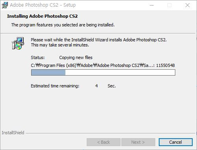Click the filled portion of progress bar
The height and width of the screenshot is (150, 197).
48,72
